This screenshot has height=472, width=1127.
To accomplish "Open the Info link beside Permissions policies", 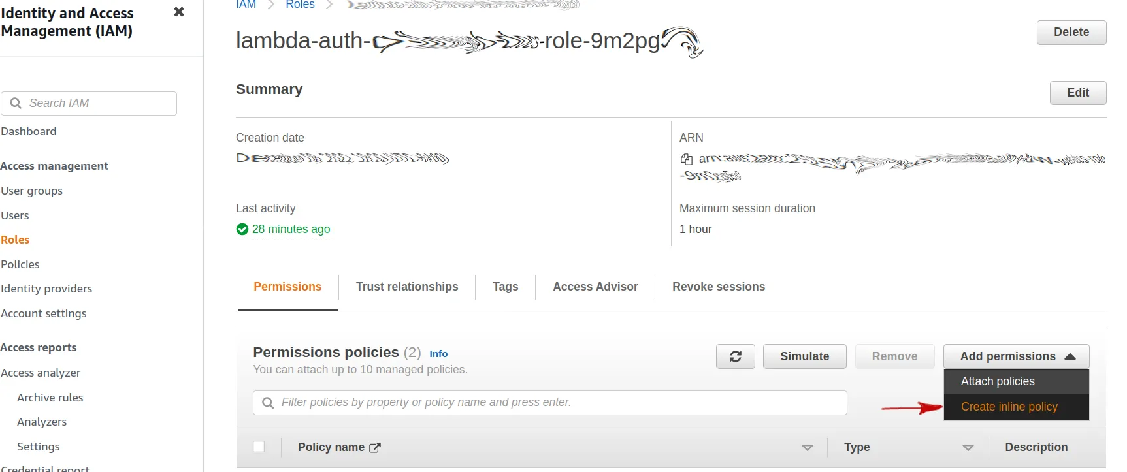I will [438, 354].
